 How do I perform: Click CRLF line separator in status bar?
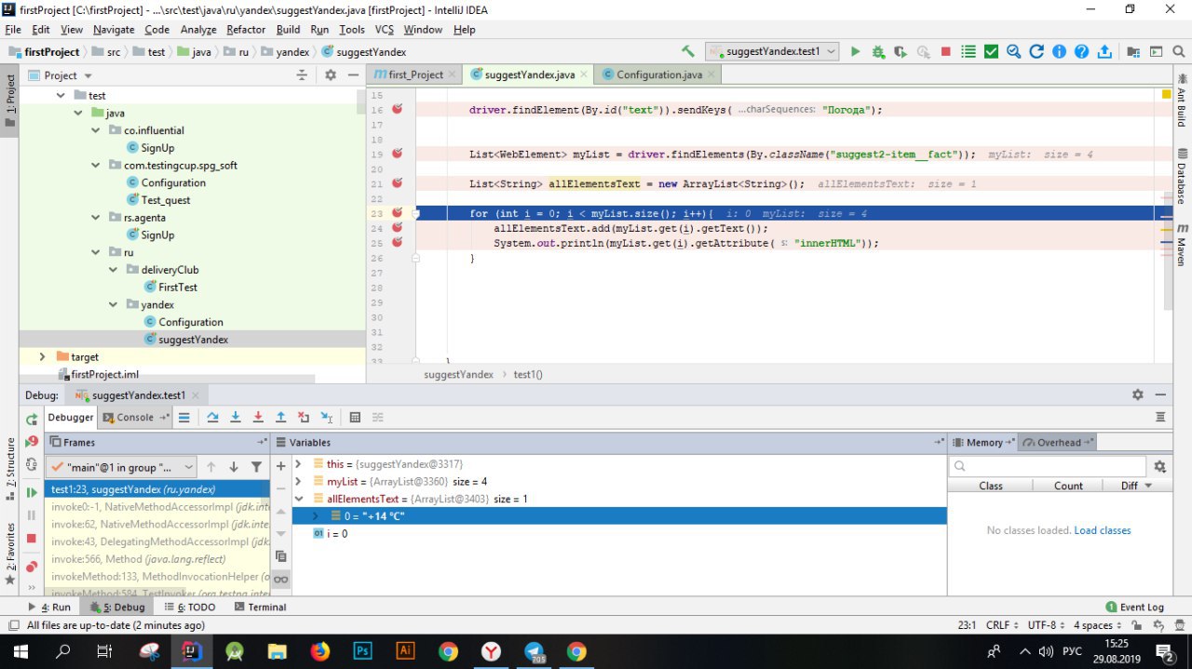point(1000,625)
